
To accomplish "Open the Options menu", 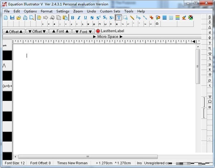I will point(30,11).
